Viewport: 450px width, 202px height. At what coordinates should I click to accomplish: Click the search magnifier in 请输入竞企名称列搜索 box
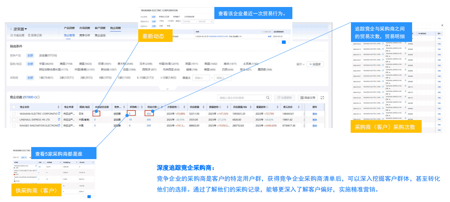pyautogui.click(x=268, y=98)
